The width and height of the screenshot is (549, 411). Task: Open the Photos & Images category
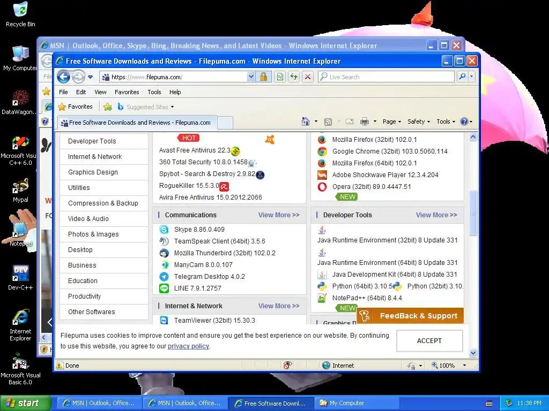pos(104,234)
